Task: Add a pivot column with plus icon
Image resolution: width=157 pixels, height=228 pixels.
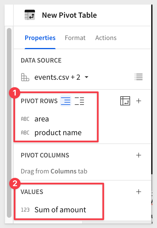Action: tap(139, 155)
